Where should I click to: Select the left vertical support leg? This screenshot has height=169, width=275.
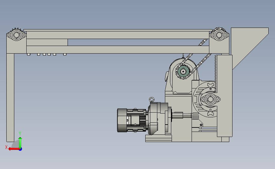[10, 97]
